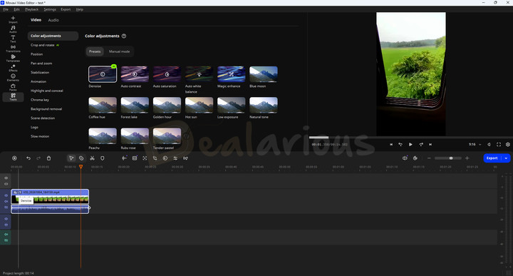Play the preview video

click(410, 144)
